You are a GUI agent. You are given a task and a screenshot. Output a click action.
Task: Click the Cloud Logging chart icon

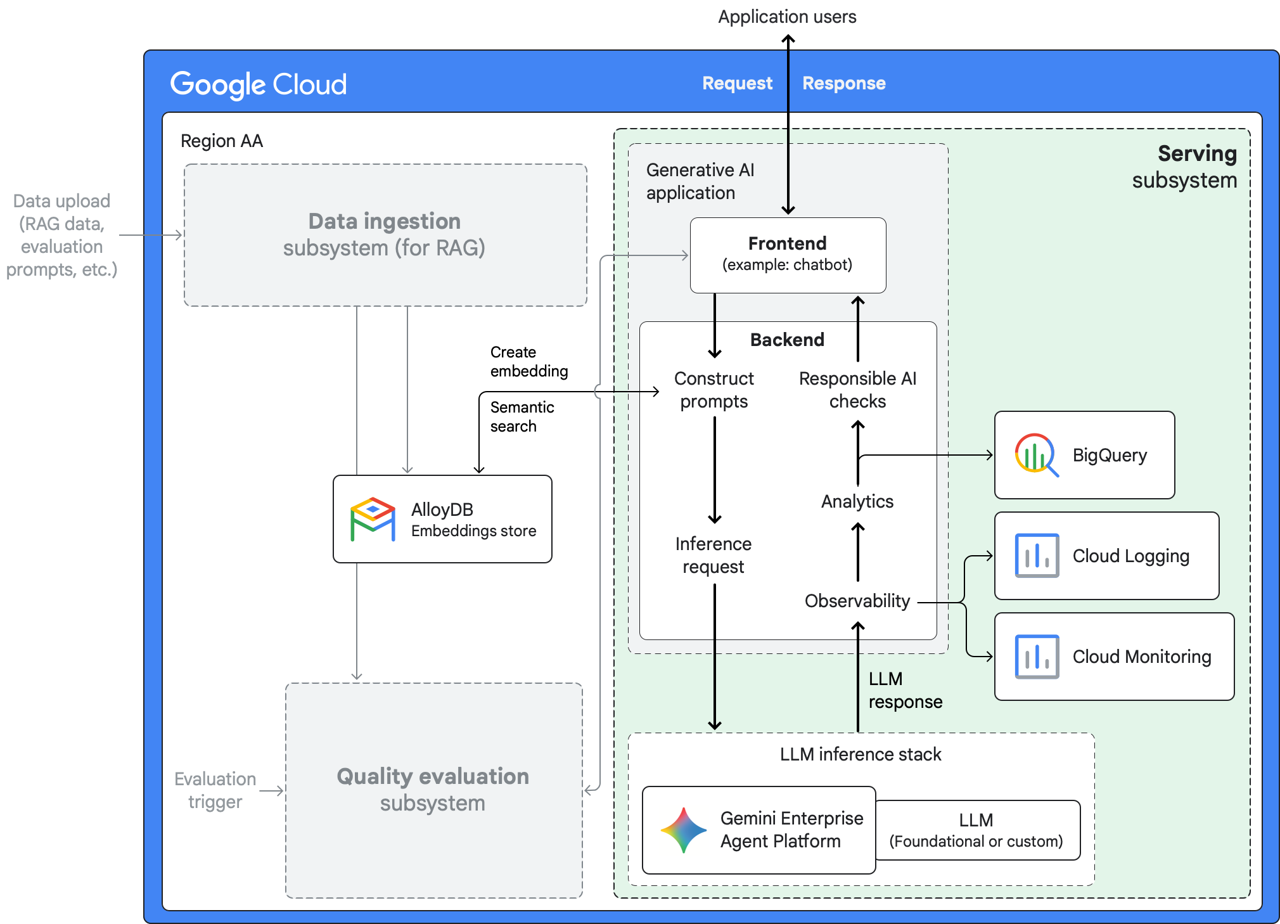(1037, 556)
